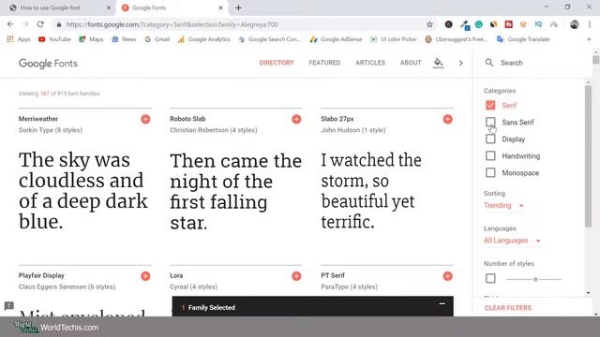Close the 'How to use Google font' tab
Image resolution: width=600 pixels, height=337 pixels.
coord(109,7)
